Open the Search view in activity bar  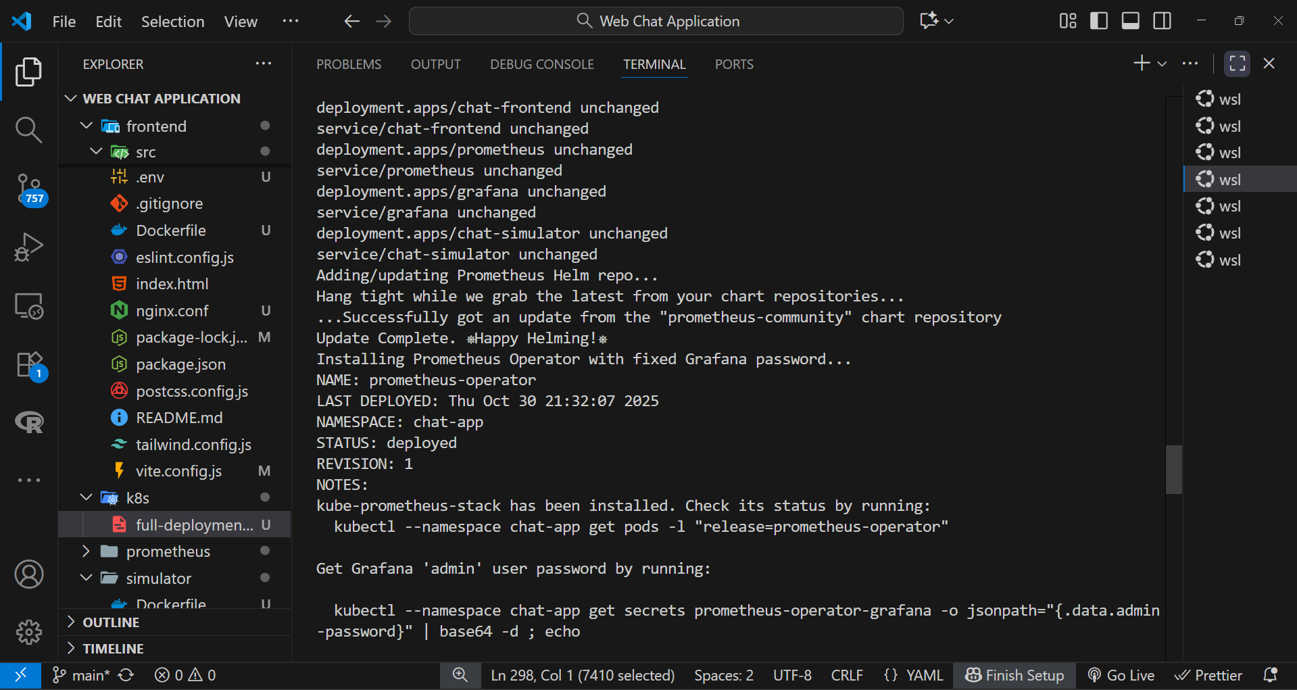pos(28,129)
